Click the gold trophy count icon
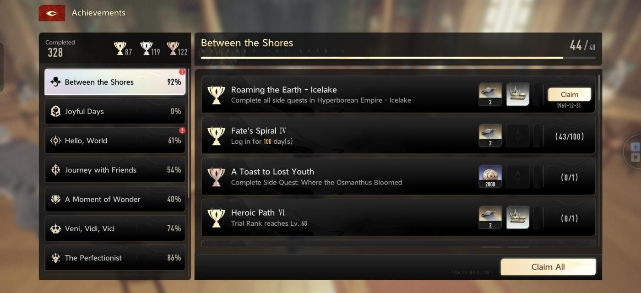The width and height of the screenshot is (641, 293). coord(120,48)
